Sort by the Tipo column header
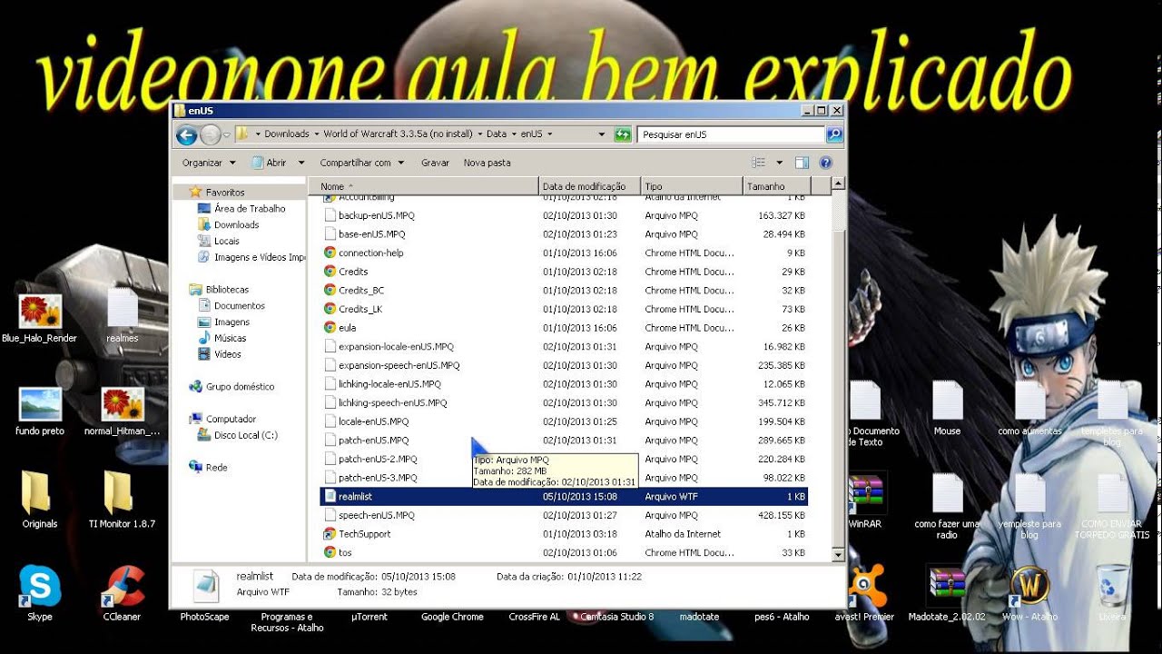This screenshot has width=1162, height=654. coord(692,186)
